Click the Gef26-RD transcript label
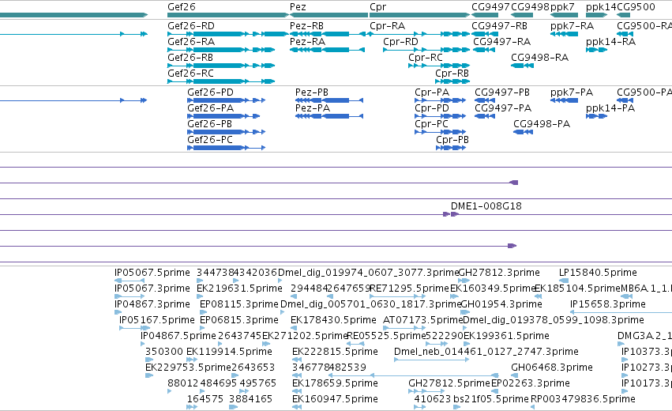 tap(191, 26)
